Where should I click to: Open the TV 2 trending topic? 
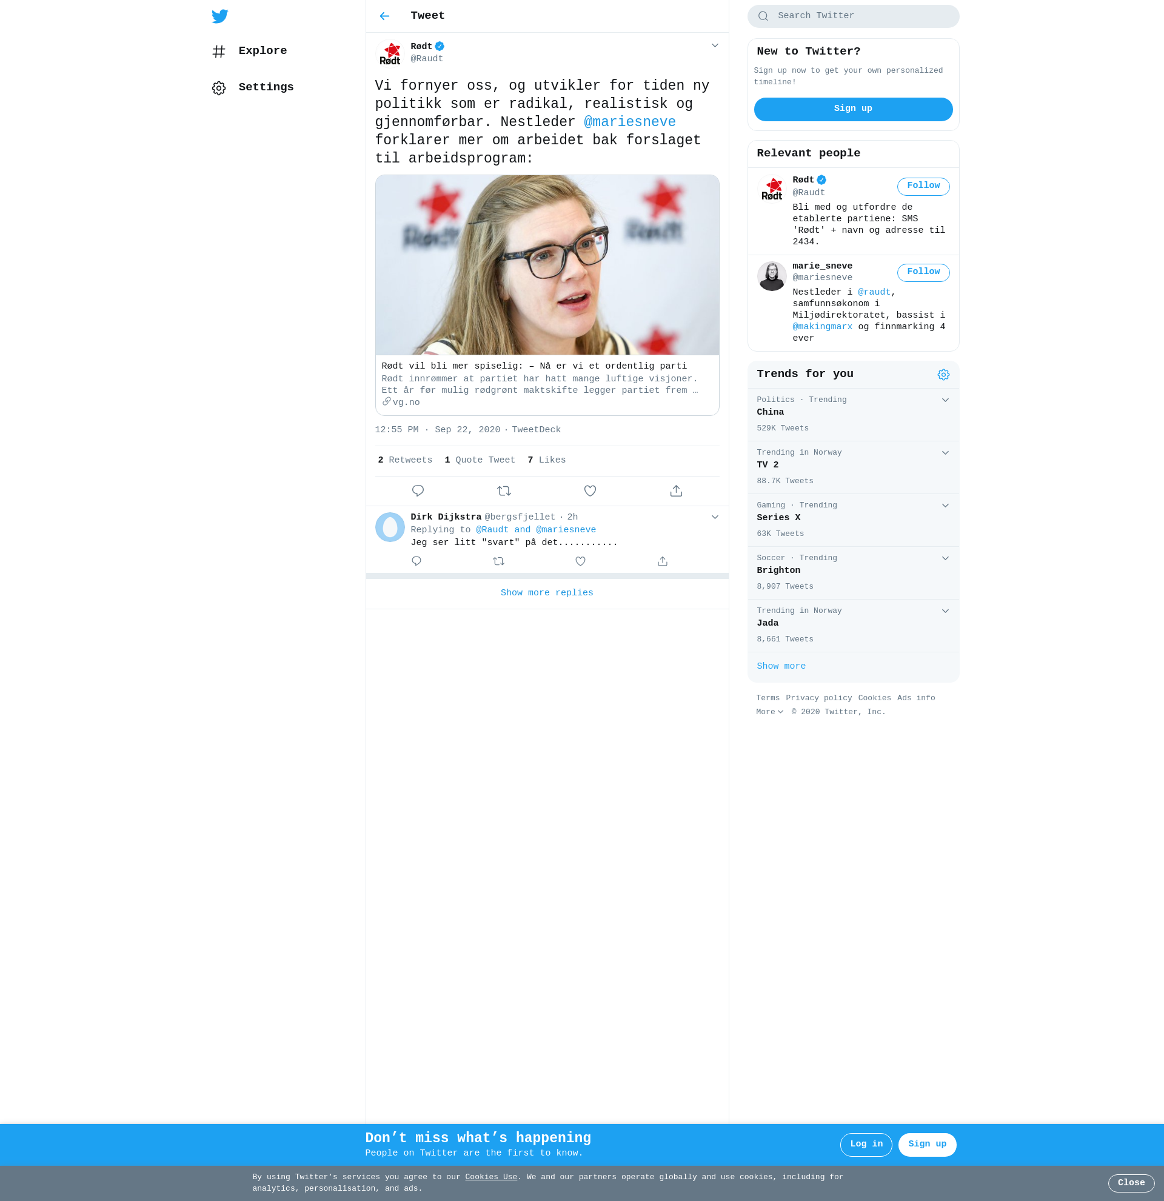coord(854,467)
